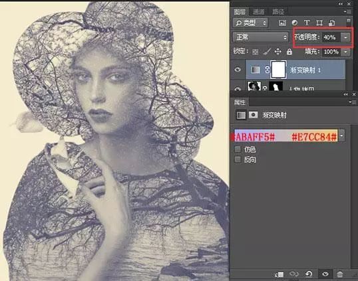Image resolution: width=358 pixels, height=281 pixels.
Task: Click the reset adjustment defaults icon
Action: click(309, 274)
